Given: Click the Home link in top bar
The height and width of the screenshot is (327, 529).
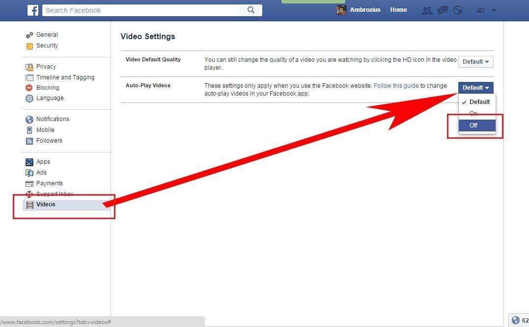Looking at the screenshot, I should 398,10.
